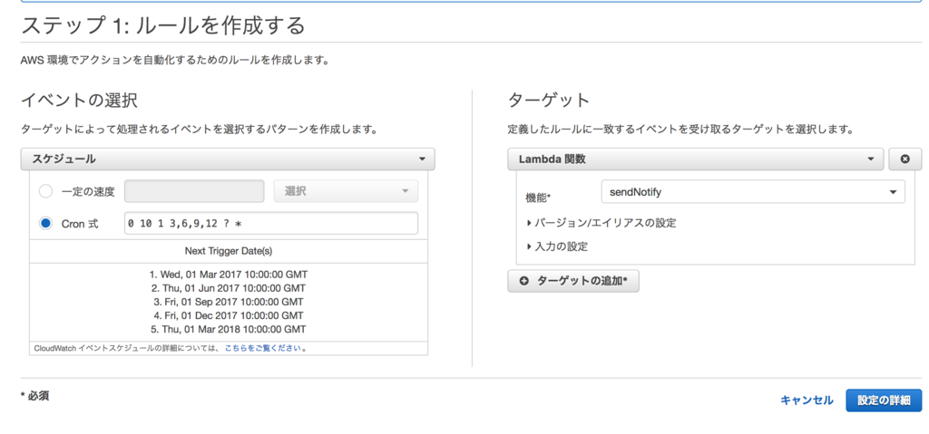The image size is (929, 434).
Task: Remove the Lambda target with the X icon
Action: 905,159
